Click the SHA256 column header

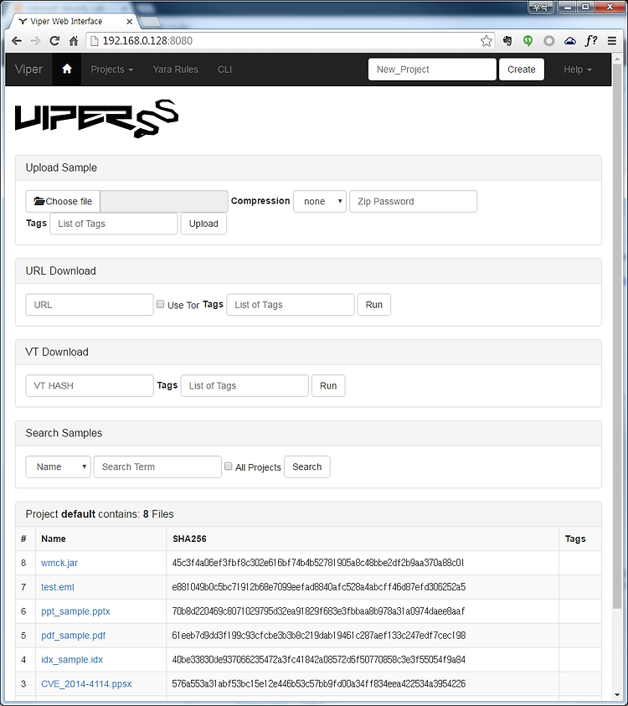tap(189, 539)
